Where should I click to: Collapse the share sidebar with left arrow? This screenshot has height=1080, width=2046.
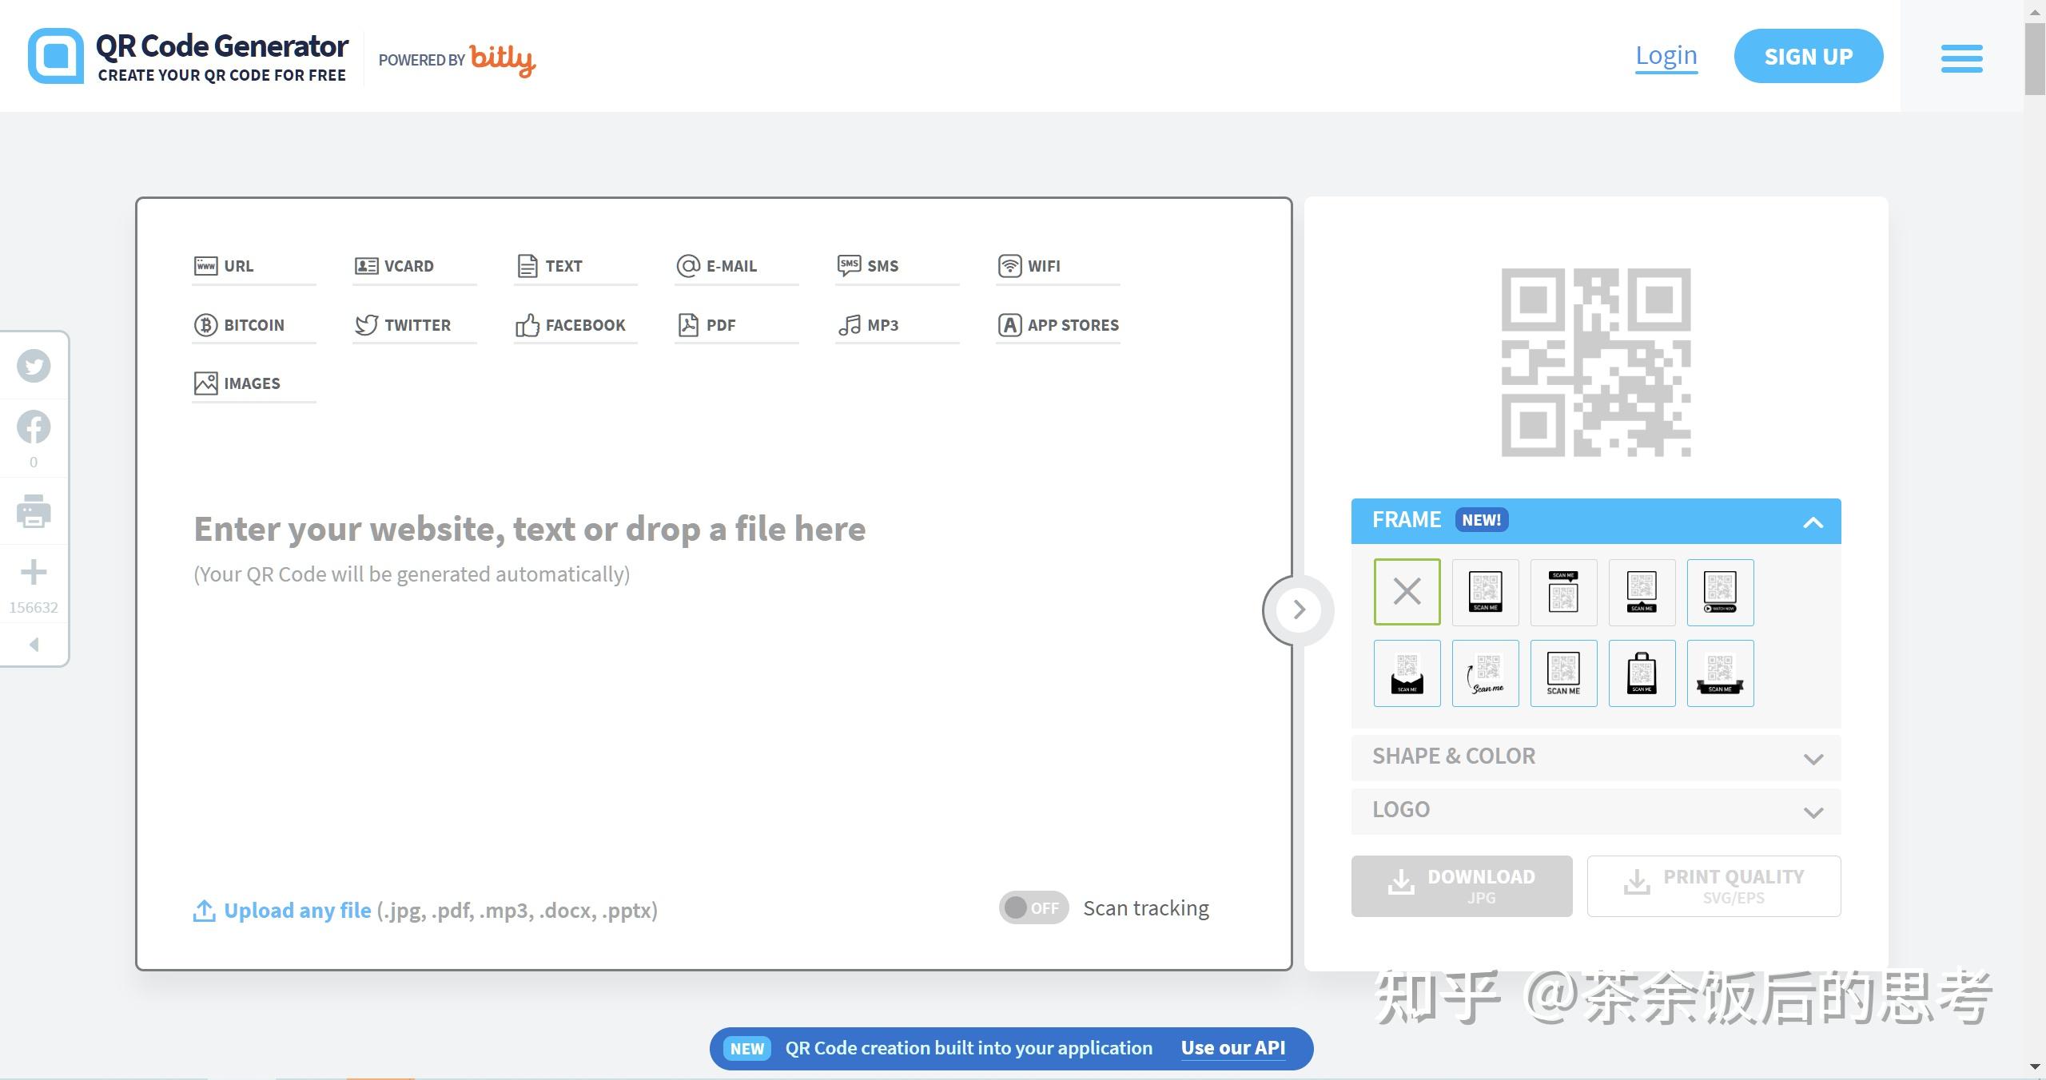click(34, 645)
